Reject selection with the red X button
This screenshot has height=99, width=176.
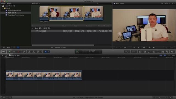[x=18, y=52]
